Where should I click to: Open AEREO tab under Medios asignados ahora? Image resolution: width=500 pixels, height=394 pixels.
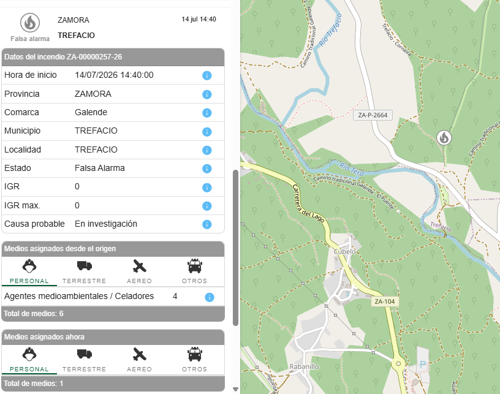139,360
